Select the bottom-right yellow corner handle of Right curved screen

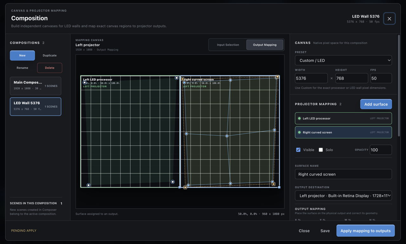pyautogui.click(x=273, y=184)
